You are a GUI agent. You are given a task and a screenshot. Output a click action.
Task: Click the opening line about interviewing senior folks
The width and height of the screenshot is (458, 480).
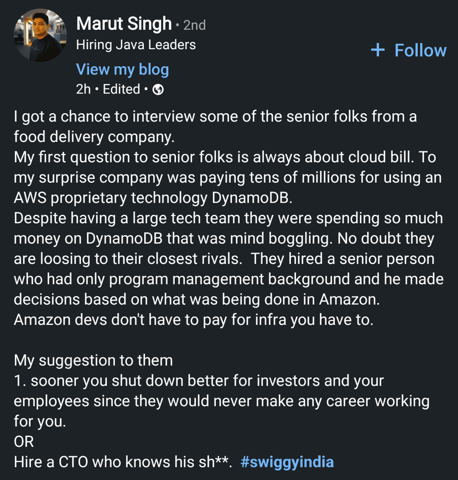point(215,117)
